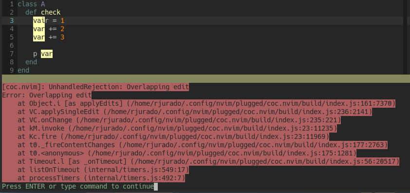
Task: Click the 'UnhandledRejection: Overlapping edit' message line
Action: [x=95, y=87]
